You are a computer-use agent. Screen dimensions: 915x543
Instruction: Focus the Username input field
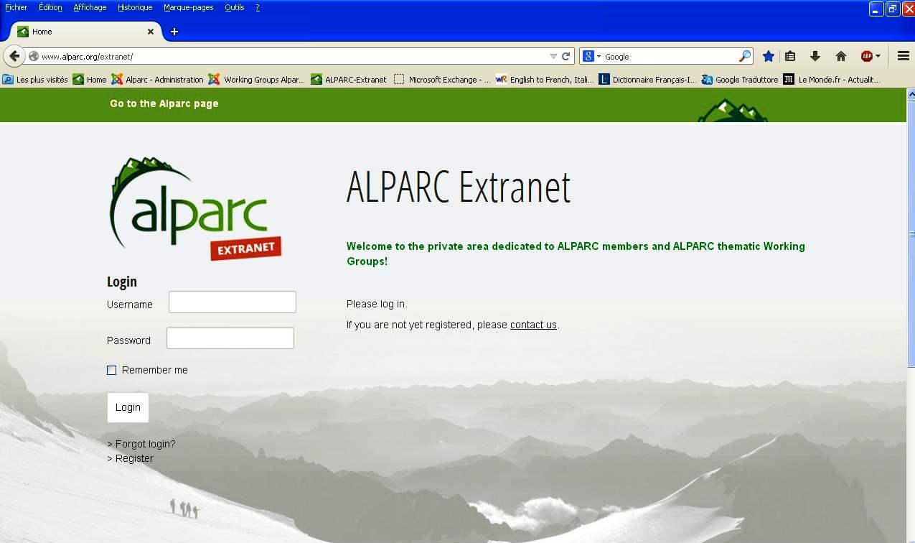233,302
